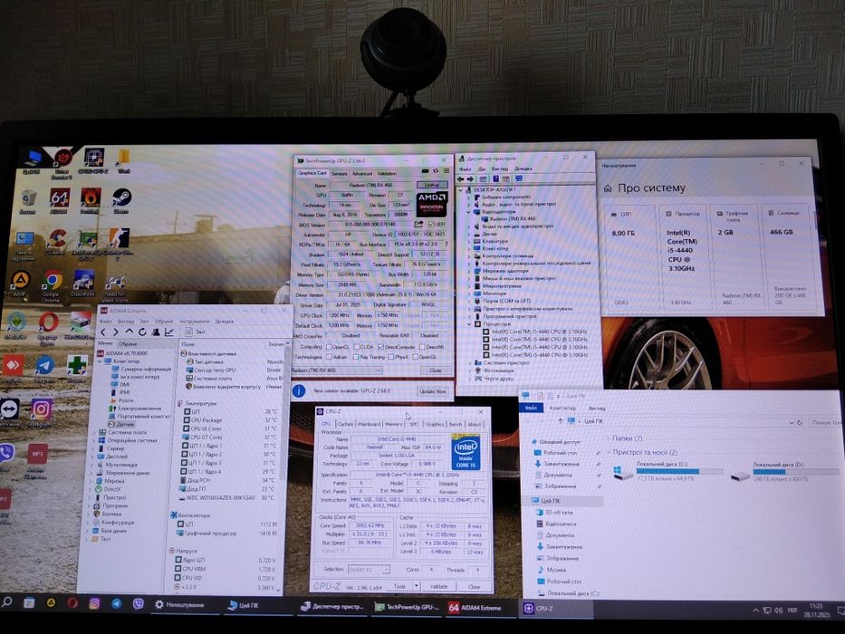Viewport: 845px width, 634px height.
Task: Click AIDA64 toolbar refresh icon
Action: click(x=142, y=332)
